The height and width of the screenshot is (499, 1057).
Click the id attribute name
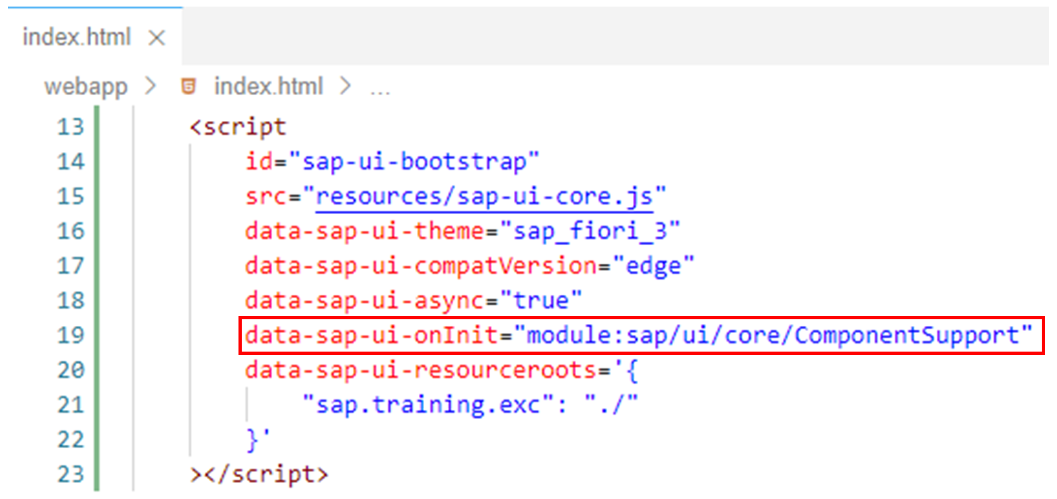point(259,161)
